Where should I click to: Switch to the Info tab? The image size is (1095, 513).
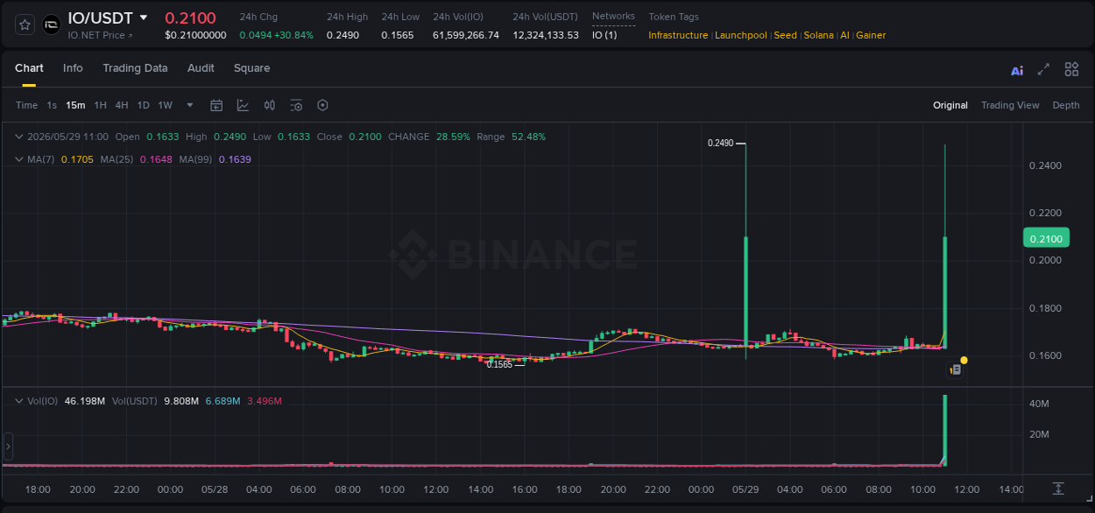pos(73,68)
